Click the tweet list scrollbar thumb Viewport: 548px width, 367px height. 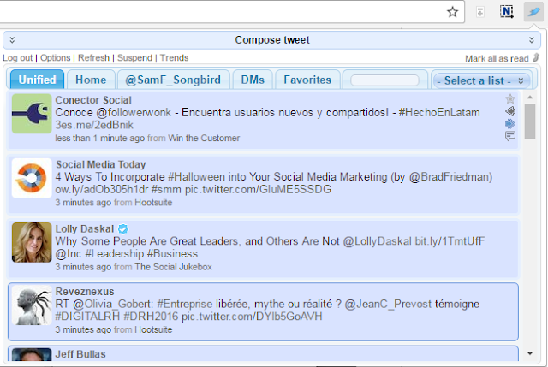530,121
